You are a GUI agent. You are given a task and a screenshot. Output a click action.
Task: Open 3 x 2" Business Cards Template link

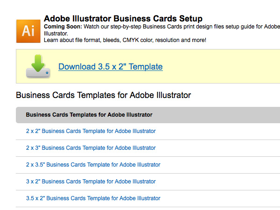pos(91,182)
